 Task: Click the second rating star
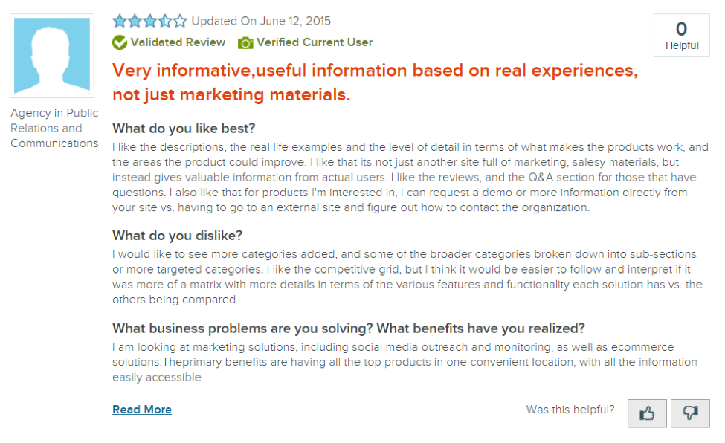pyautogui.click(x=135, y=21)
